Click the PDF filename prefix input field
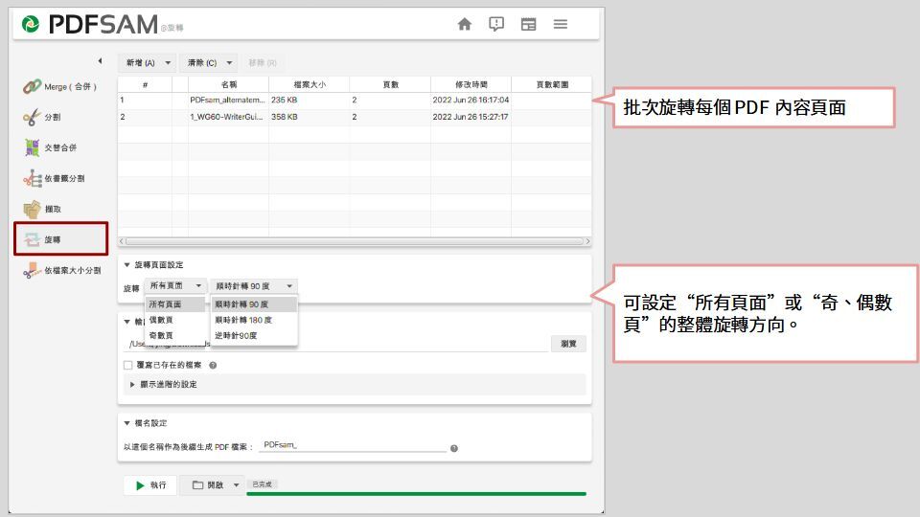This screenshot has width=920, height=517. (x=352, y=446)
